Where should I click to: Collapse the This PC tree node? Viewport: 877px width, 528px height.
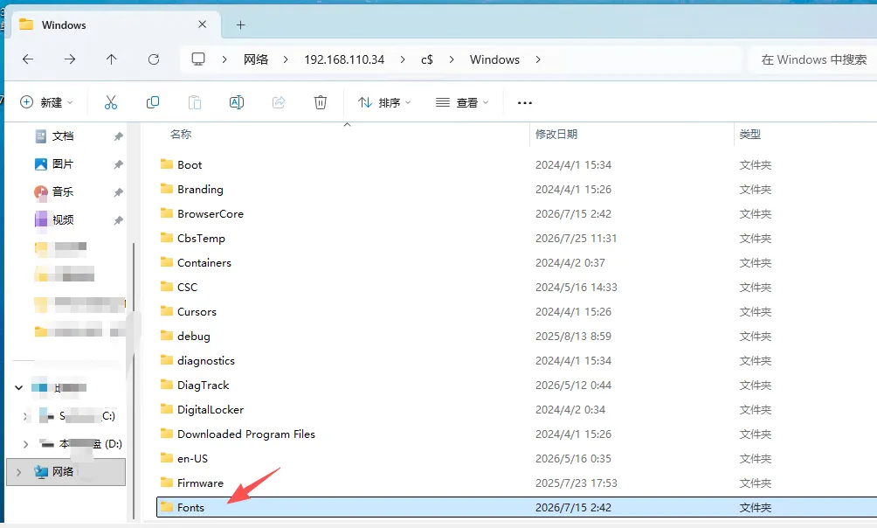pos(19,387)
